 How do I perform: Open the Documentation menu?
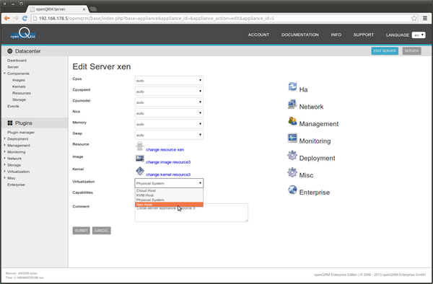(300, 35)
